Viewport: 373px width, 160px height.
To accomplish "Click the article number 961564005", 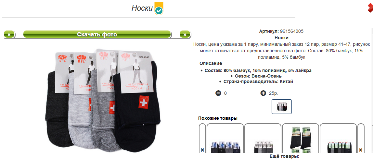I will tap(292, 31).
